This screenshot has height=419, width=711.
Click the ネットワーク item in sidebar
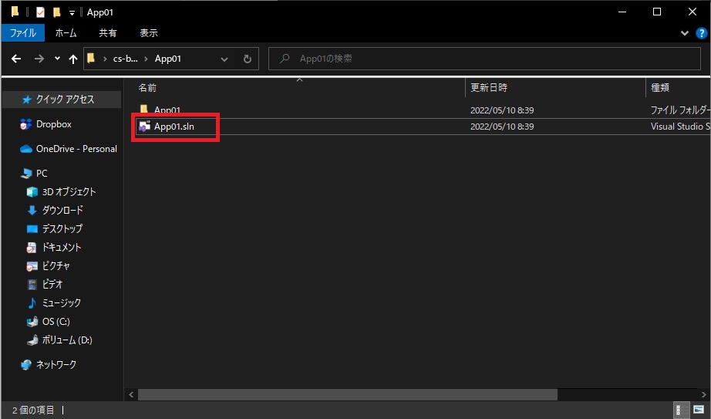point(56,364)
